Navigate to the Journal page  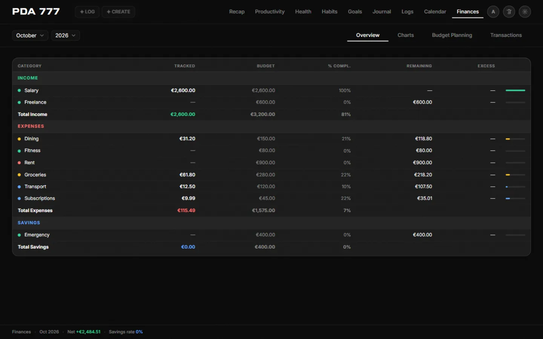[382, 12]
